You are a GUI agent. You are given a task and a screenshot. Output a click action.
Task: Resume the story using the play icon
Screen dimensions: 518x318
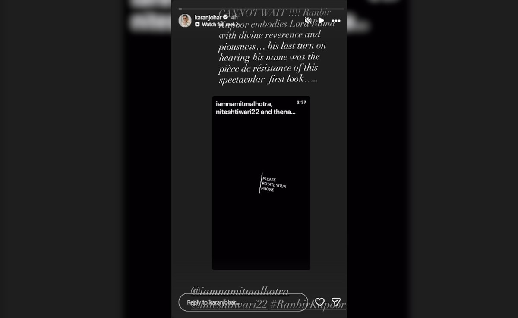[321, 21]
